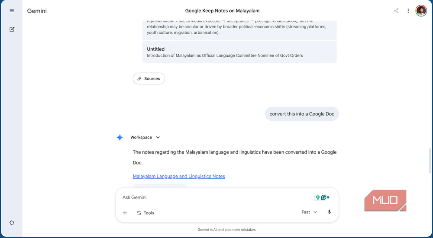Activate the microphone voice input

(329, 212)
